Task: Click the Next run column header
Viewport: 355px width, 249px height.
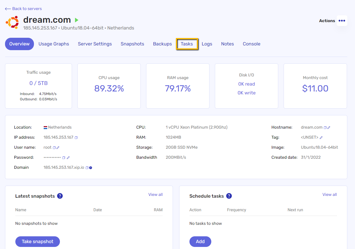Action: [295, 210]
